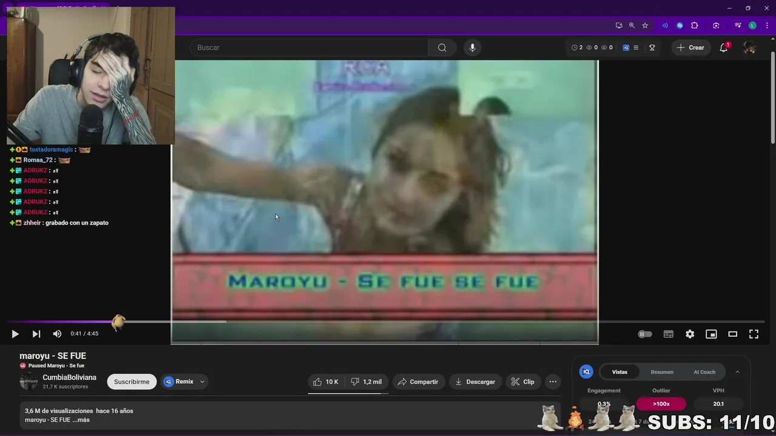Image resolution: width=776 pixels, height=436 pixels.
Task: Click the >100x Outlier badge
Action: [661, 404]
